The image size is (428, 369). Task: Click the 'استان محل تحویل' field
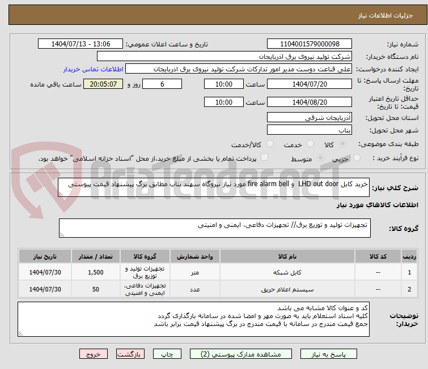point(309,118)
